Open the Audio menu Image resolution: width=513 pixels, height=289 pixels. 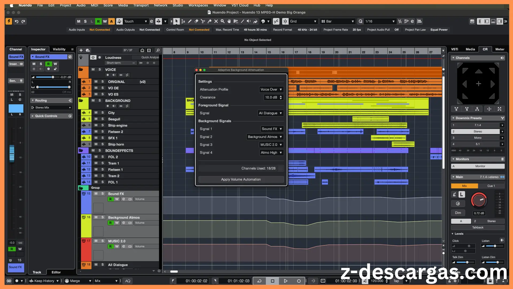(81, 5)
